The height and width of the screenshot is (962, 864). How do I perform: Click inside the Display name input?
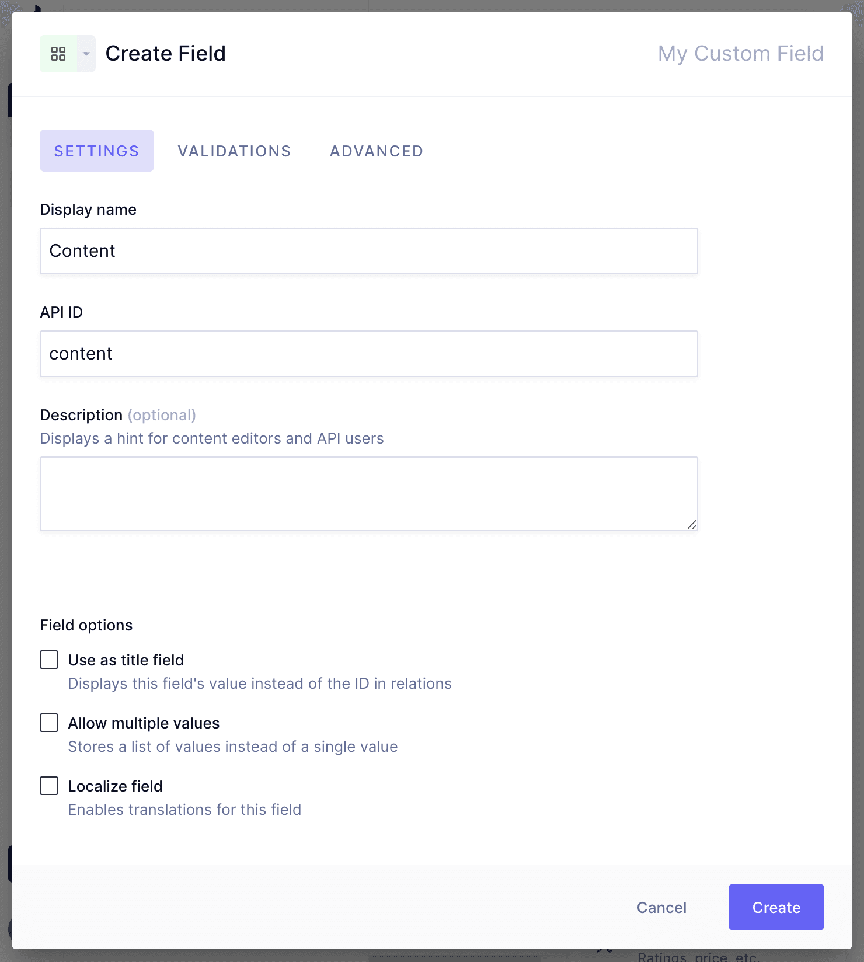pyautogui.click(x=368, y=251)
